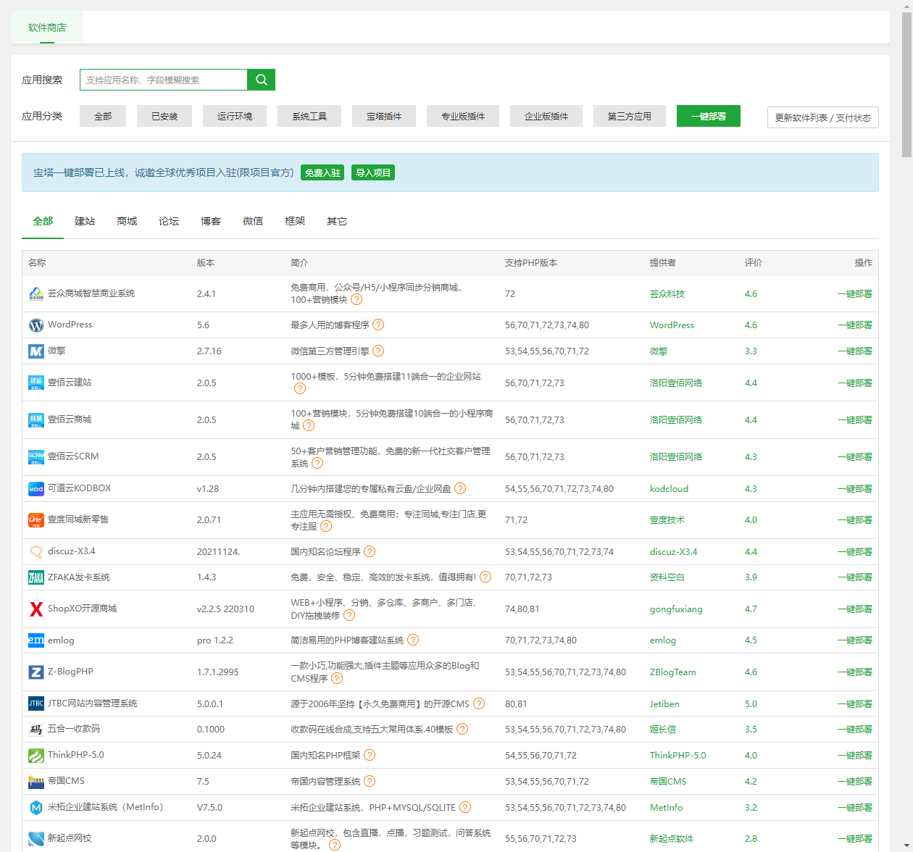Viewport: 913px width, 852px height.
Task: Select the 已安装 category filter
Action: pos(164,117)
